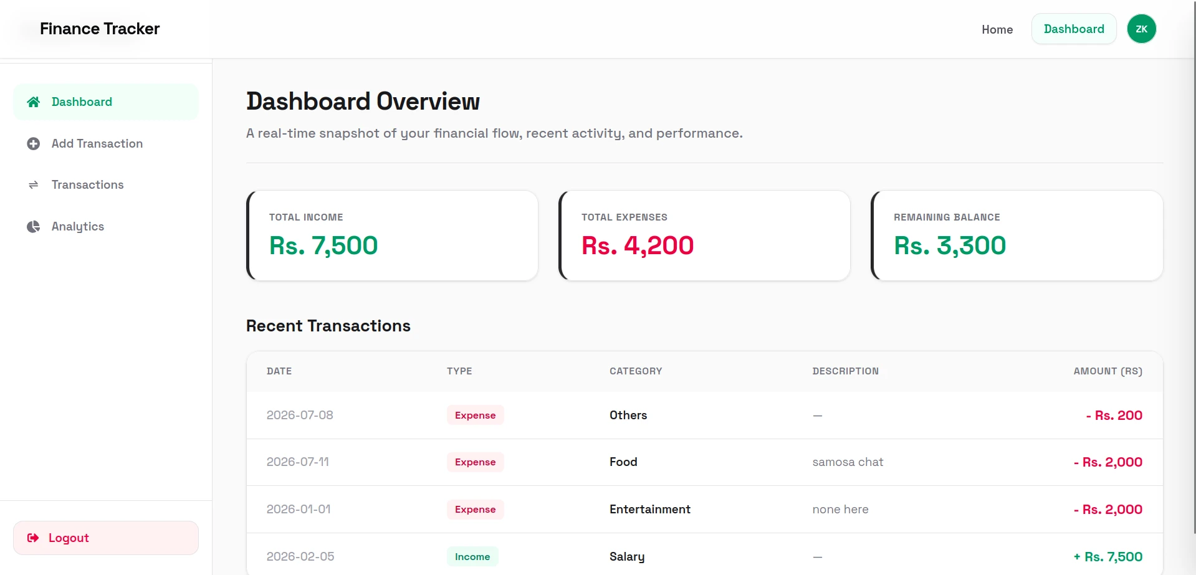Click Expense badge in Others row

476,416
